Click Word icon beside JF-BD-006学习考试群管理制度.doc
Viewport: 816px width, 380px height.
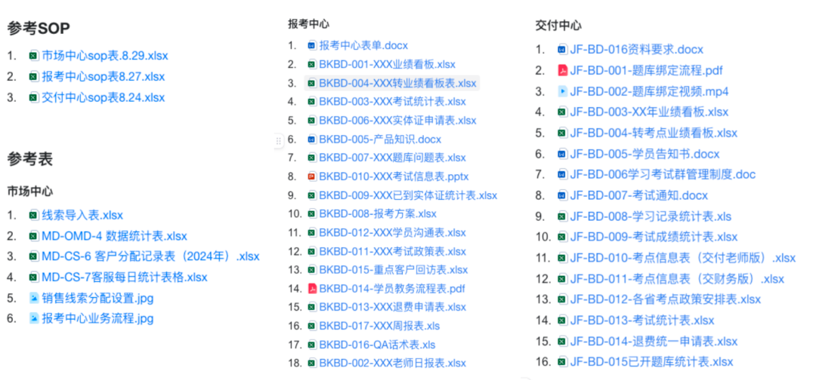[562, 174]
